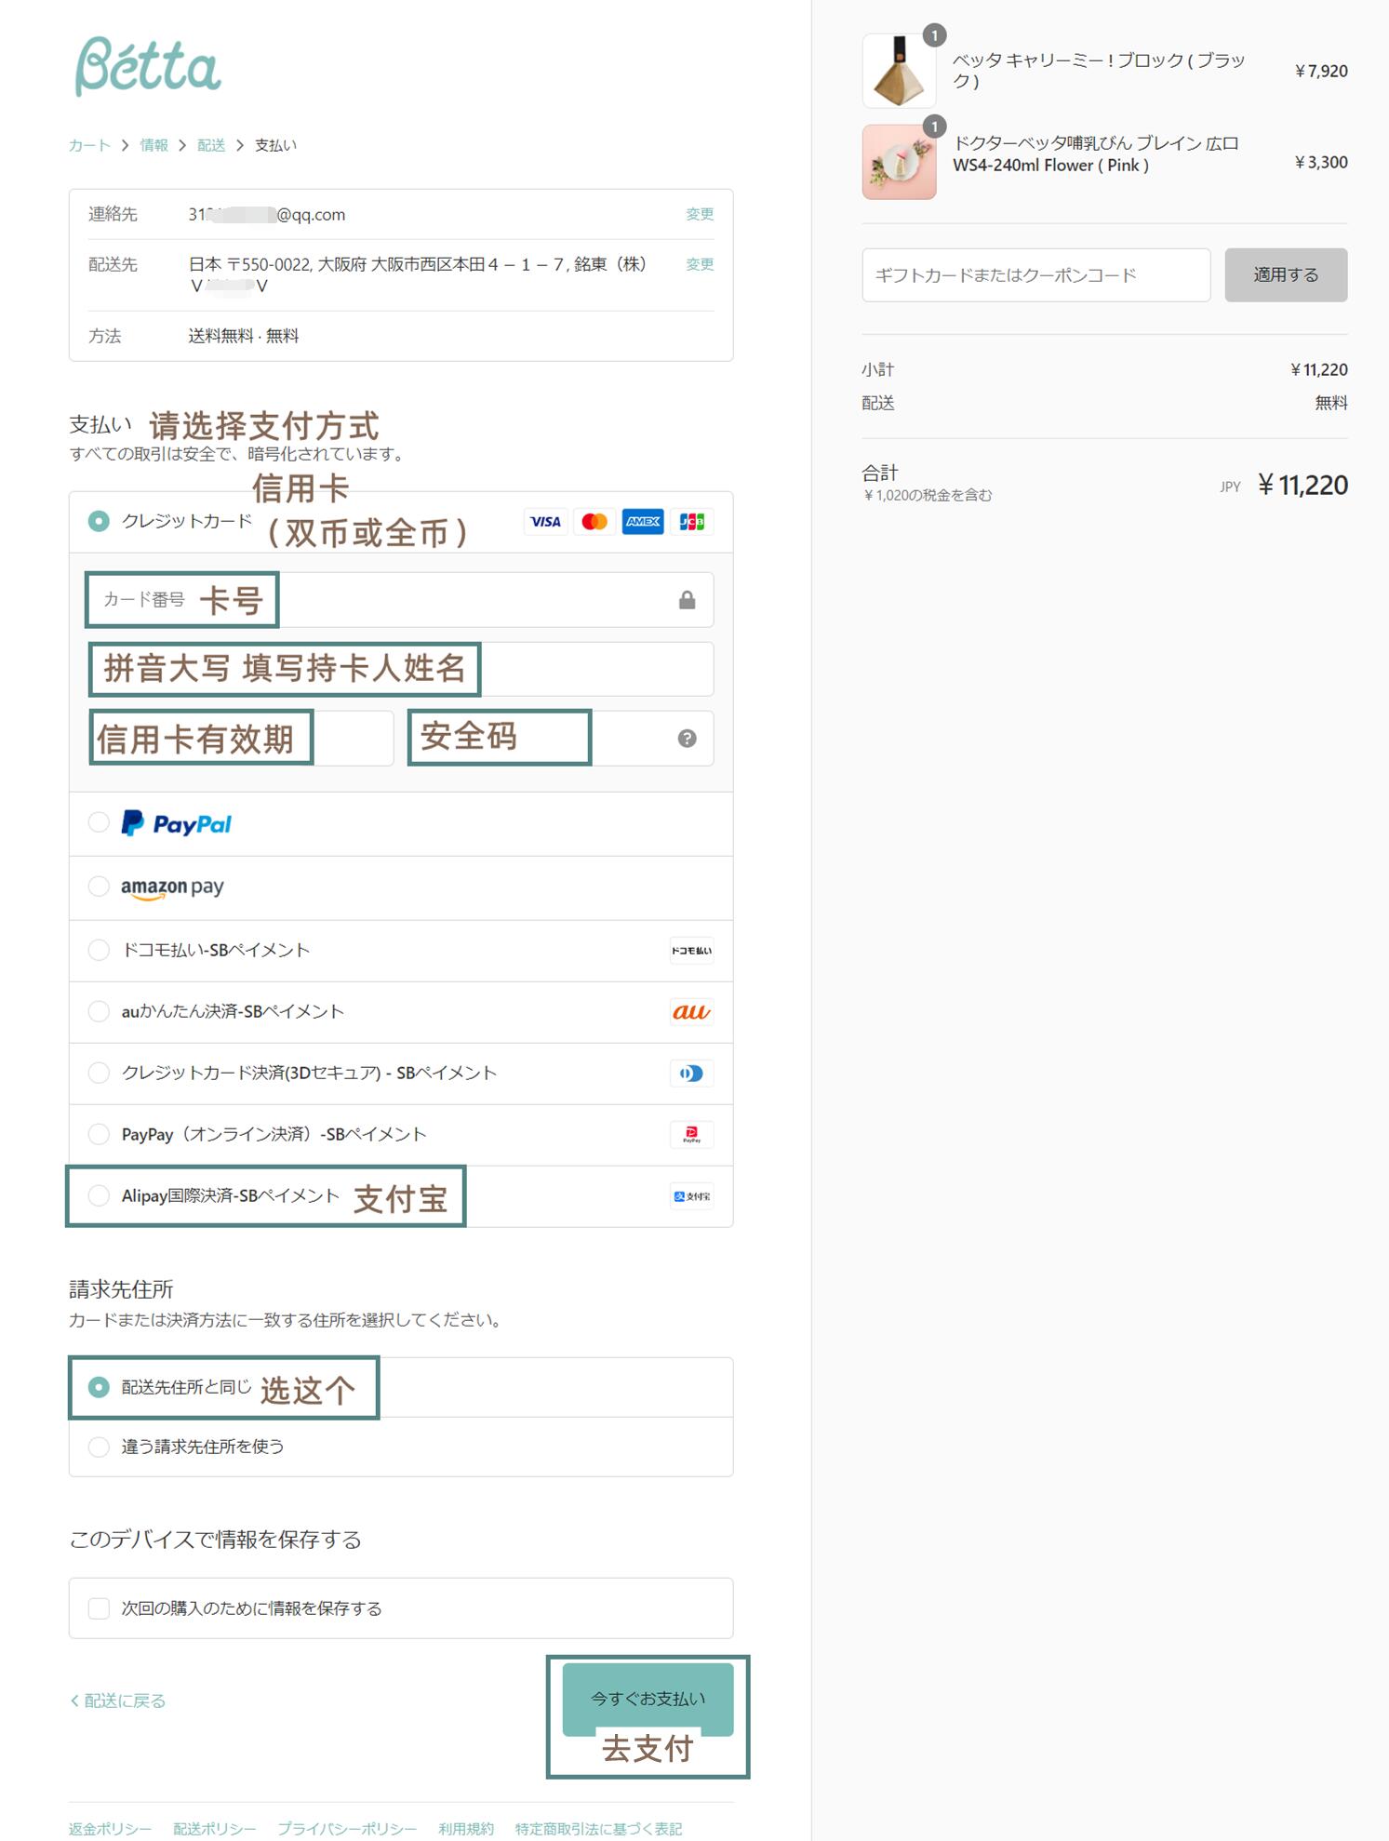Click the PayPal logo

point(177,823)
